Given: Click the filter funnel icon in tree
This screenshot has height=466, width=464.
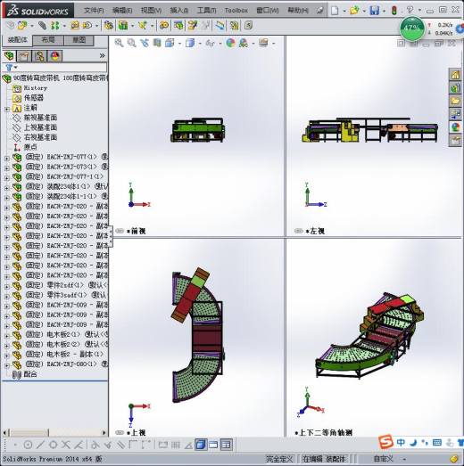Looking at the screenshot, I should [9, 68].
